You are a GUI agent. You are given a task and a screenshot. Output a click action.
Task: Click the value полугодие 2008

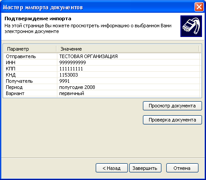(x=77, y=87)
